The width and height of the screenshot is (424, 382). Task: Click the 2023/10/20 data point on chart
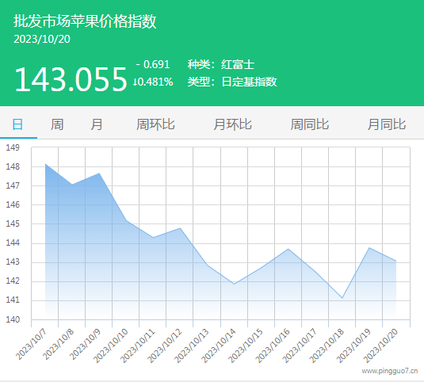396,261
